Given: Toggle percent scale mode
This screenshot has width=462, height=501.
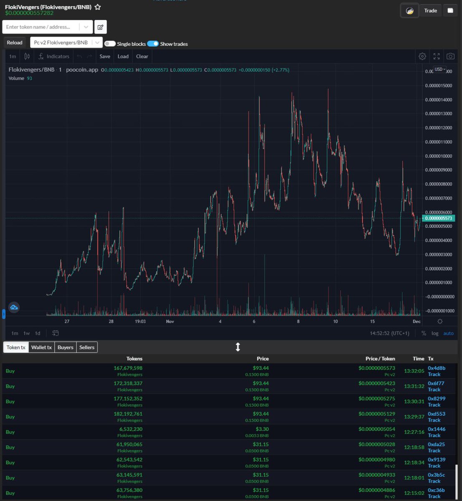Looking at the screenshot, I should pyautogui.click(x=424, y=333).
